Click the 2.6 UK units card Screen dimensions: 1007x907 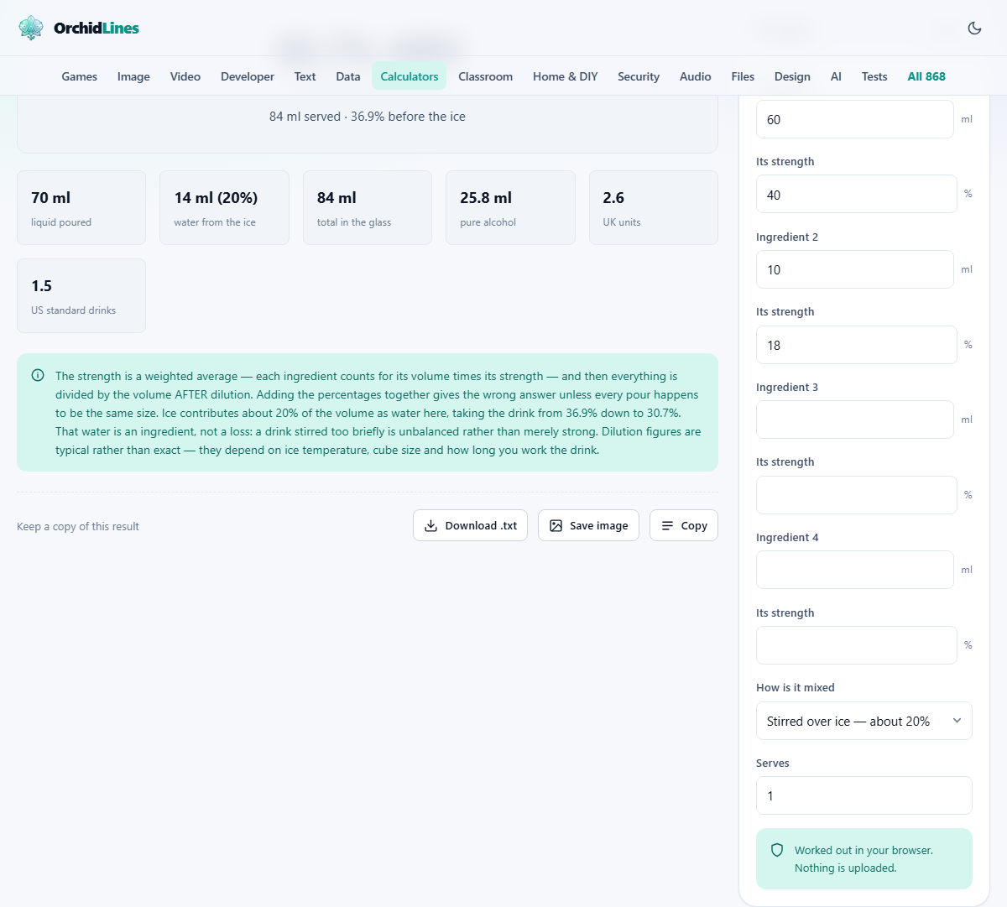pos(654,208)
